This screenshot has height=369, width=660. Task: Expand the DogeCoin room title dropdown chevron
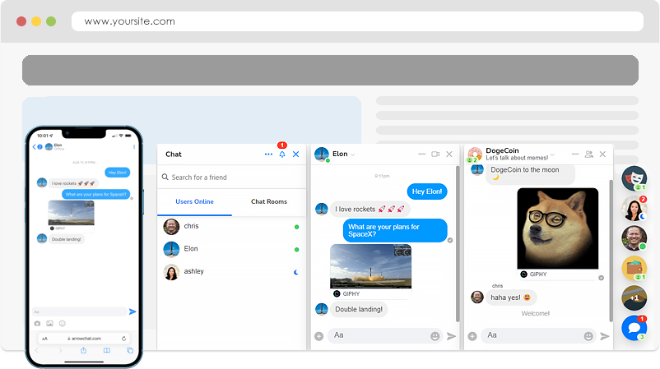(552, 155)
